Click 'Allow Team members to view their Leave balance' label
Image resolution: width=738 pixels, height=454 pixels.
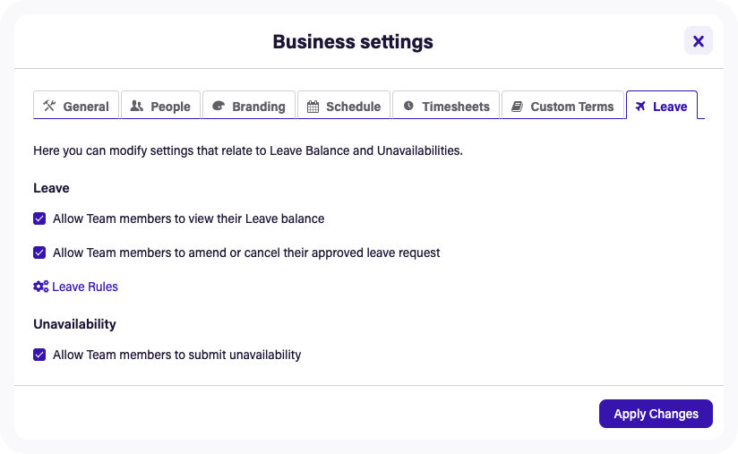tap(188, 218)
